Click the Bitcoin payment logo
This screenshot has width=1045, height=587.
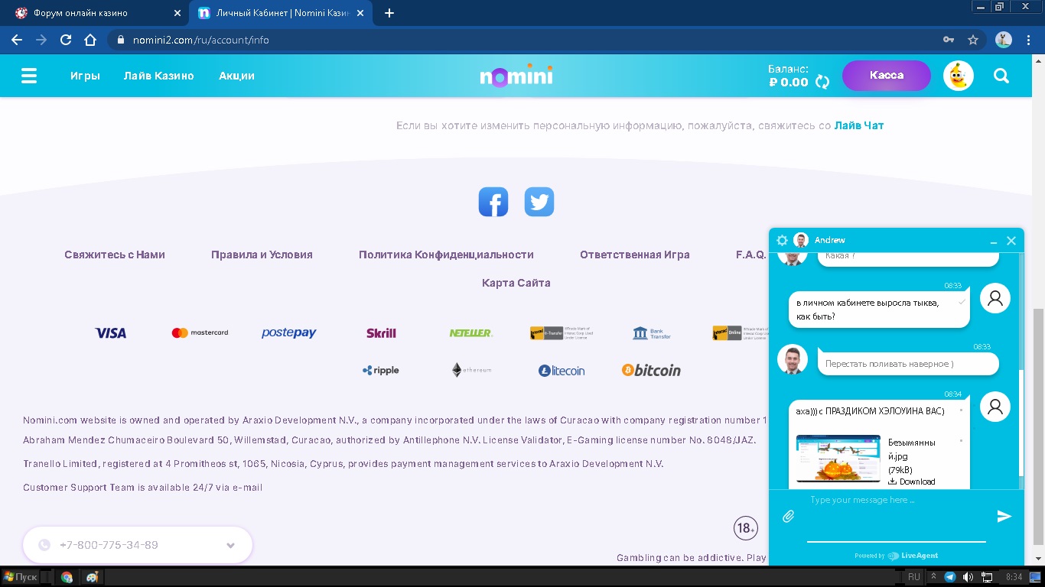pyautogui.click(x=651, y=370)
